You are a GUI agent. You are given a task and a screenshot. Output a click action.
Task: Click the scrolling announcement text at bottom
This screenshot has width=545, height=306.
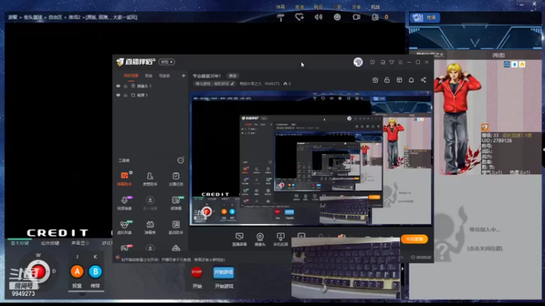(173, 260)
